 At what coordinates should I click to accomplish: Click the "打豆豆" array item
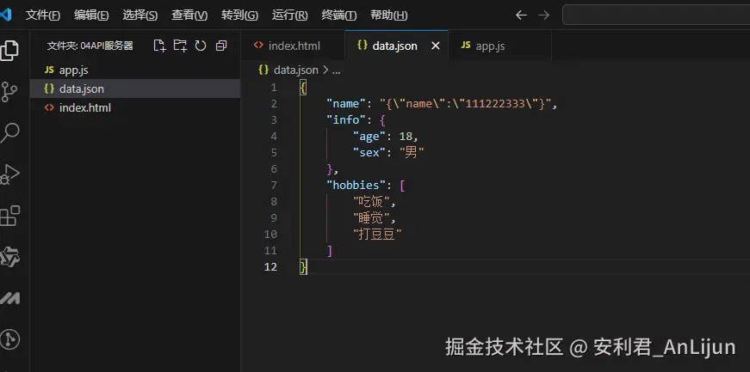point(377,234)
